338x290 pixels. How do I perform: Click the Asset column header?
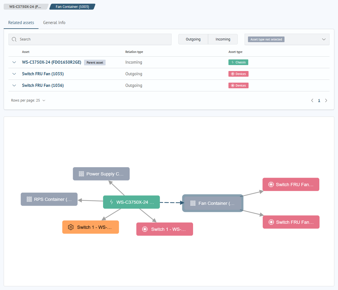(26, 52)
